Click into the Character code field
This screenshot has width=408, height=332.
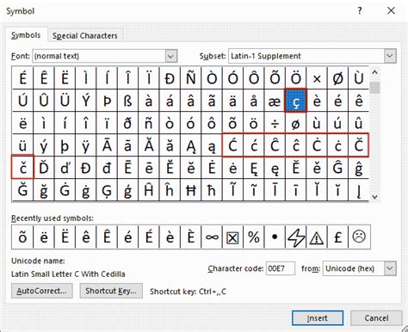(x=281, y=268)
